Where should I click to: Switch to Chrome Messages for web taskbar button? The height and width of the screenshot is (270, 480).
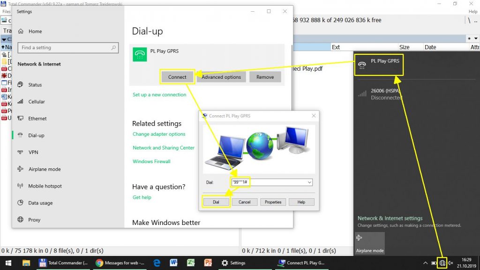(x=120, y=262)
